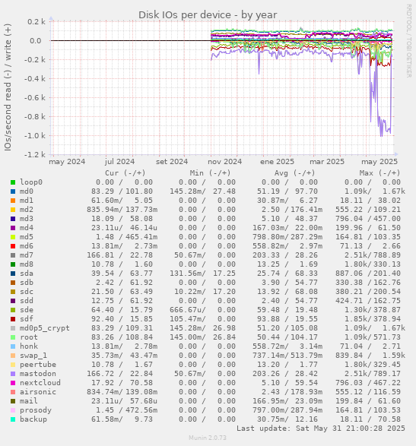
Task: Click the md7 max value '2.51k/788.89'
Action: click(x=373, y=255)
